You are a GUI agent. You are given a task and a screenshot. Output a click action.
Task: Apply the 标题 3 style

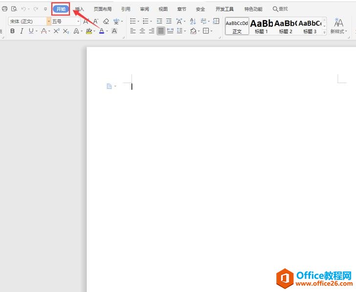click(310, 26)
